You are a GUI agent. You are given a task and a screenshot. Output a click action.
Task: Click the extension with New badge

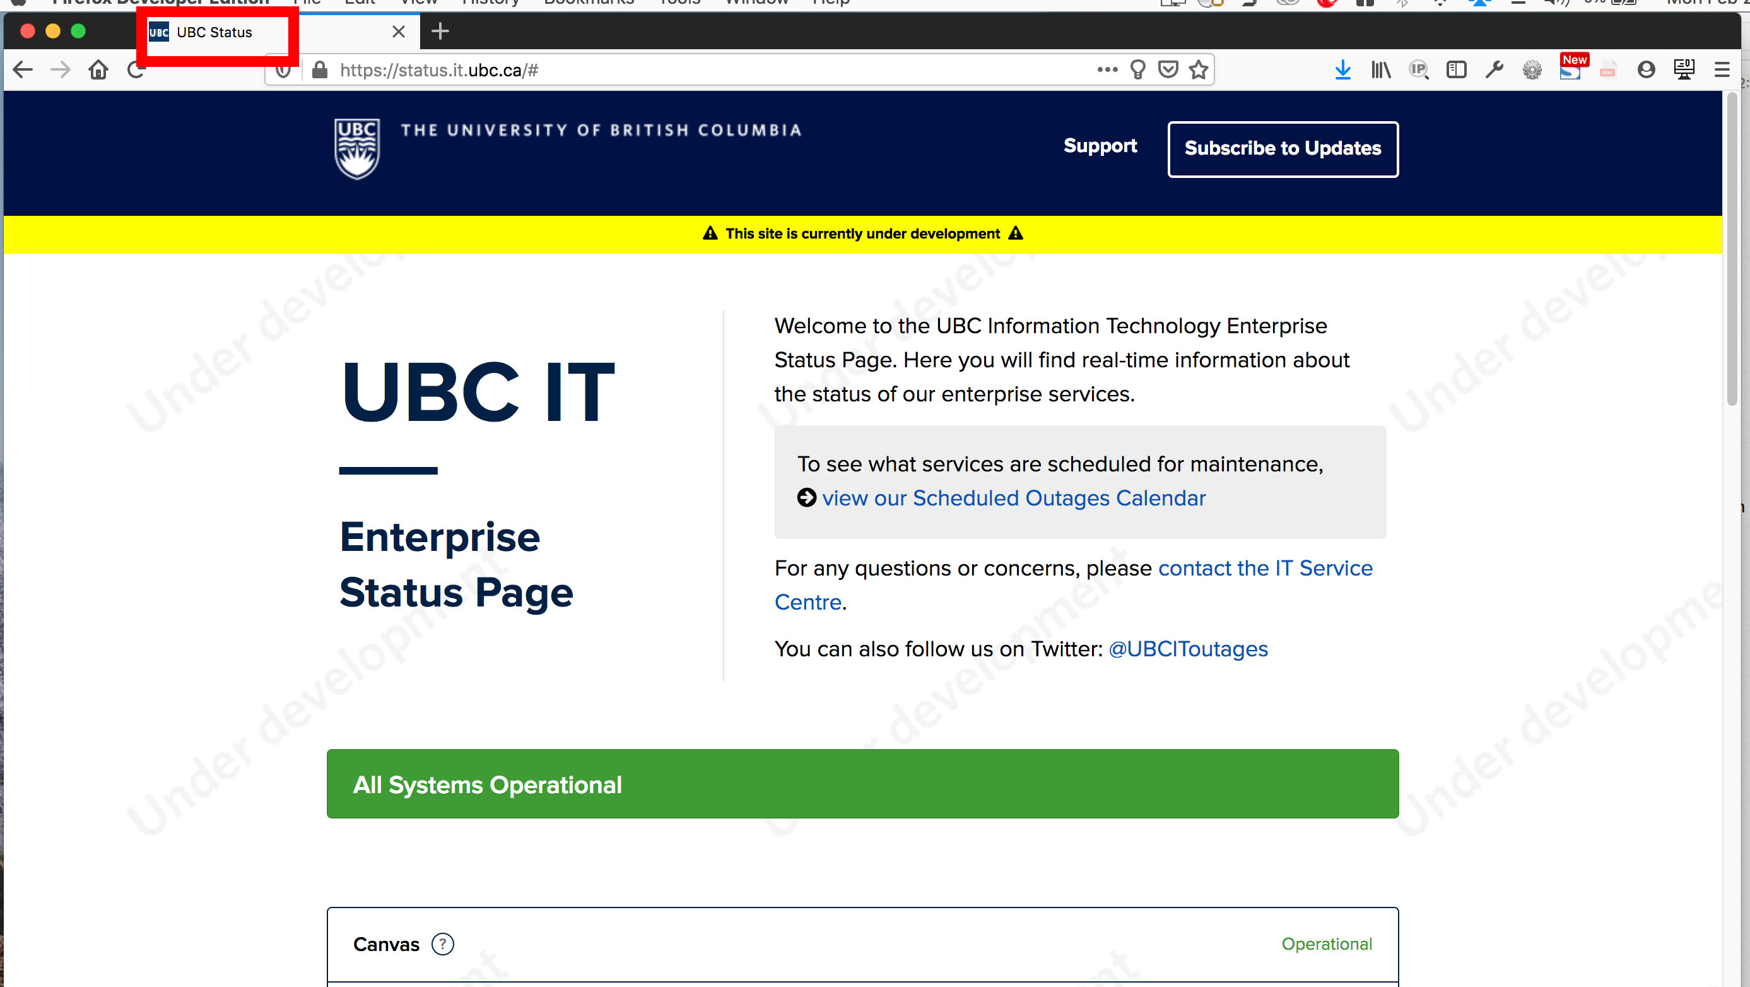1571,68
